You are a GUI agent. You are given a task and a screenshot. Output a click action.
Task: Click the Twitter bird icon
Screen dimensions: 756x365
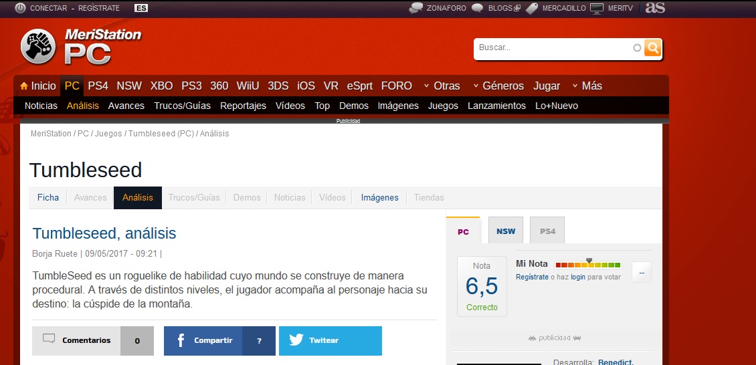(x=296, y=340)
